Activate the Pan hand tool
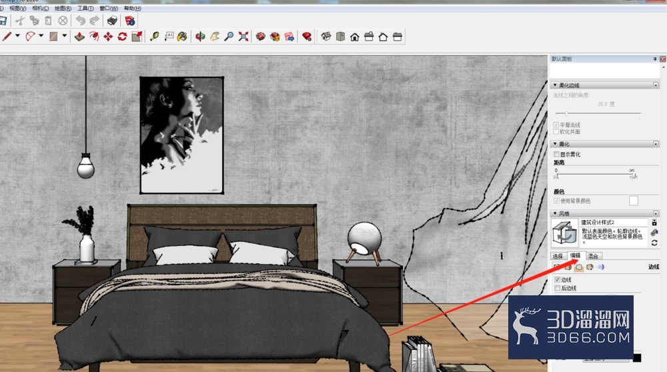The image size is (667, 372). coord(214,37)
